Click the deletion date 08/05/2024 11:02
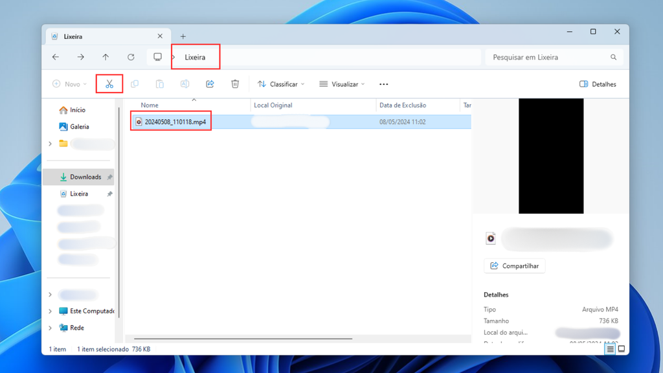The width and height of the screenshot is (663, 373). pyautogui.click(x=402, y=122)
